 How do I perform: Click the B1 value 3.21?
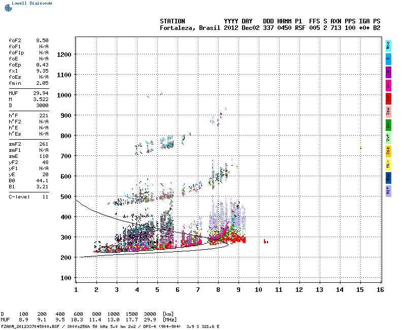[x=42, y=187]
